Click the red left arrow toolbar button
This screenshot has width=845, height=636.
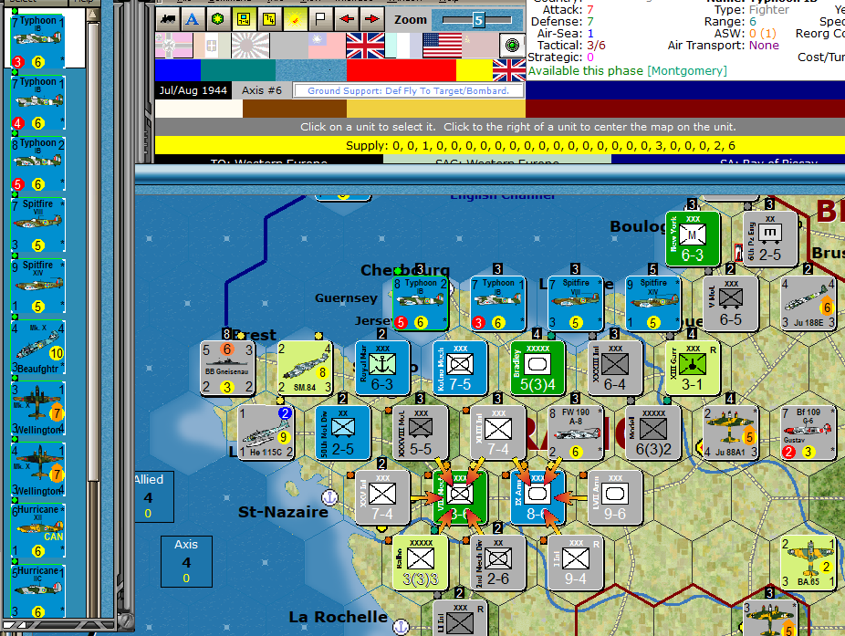346,19
